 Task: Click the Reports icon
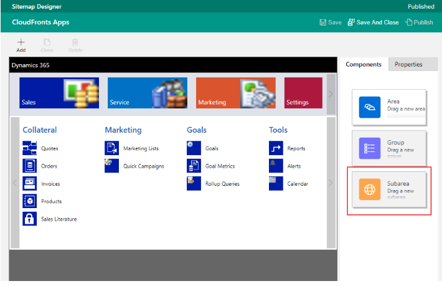click(x=276, y=148)
